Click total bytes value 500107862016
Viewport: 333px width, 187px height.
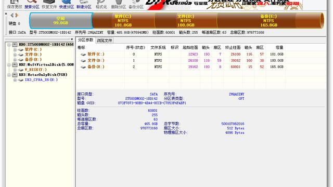coord(233,124)
